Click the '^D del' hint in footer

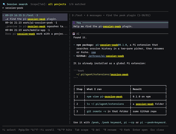96,130
